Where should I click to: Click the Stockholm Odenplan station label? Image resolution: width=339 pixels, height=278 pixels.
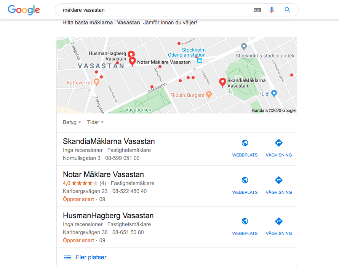pyautogui.click(x=187, y=52)
